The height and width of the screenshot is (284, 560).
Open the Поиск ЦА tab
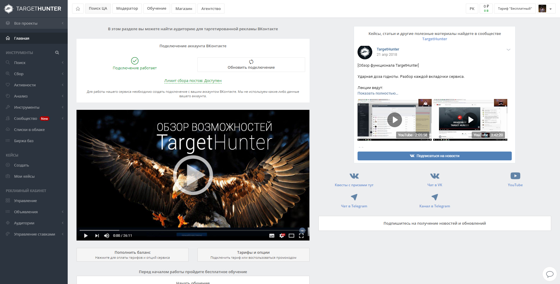[98, 9]
